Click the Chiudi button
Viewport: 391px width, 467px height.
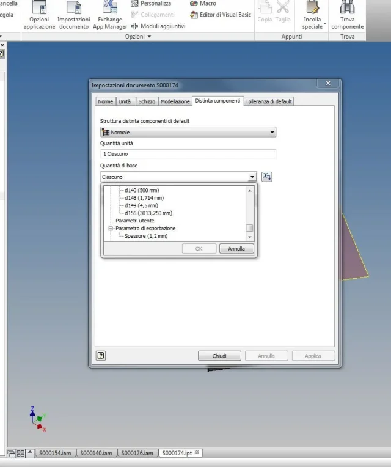click(x=219, y=356)
